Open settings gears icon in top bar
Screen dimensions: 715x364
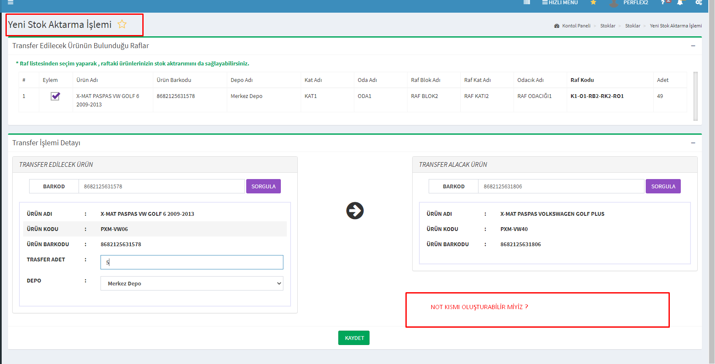click(699, 3)
